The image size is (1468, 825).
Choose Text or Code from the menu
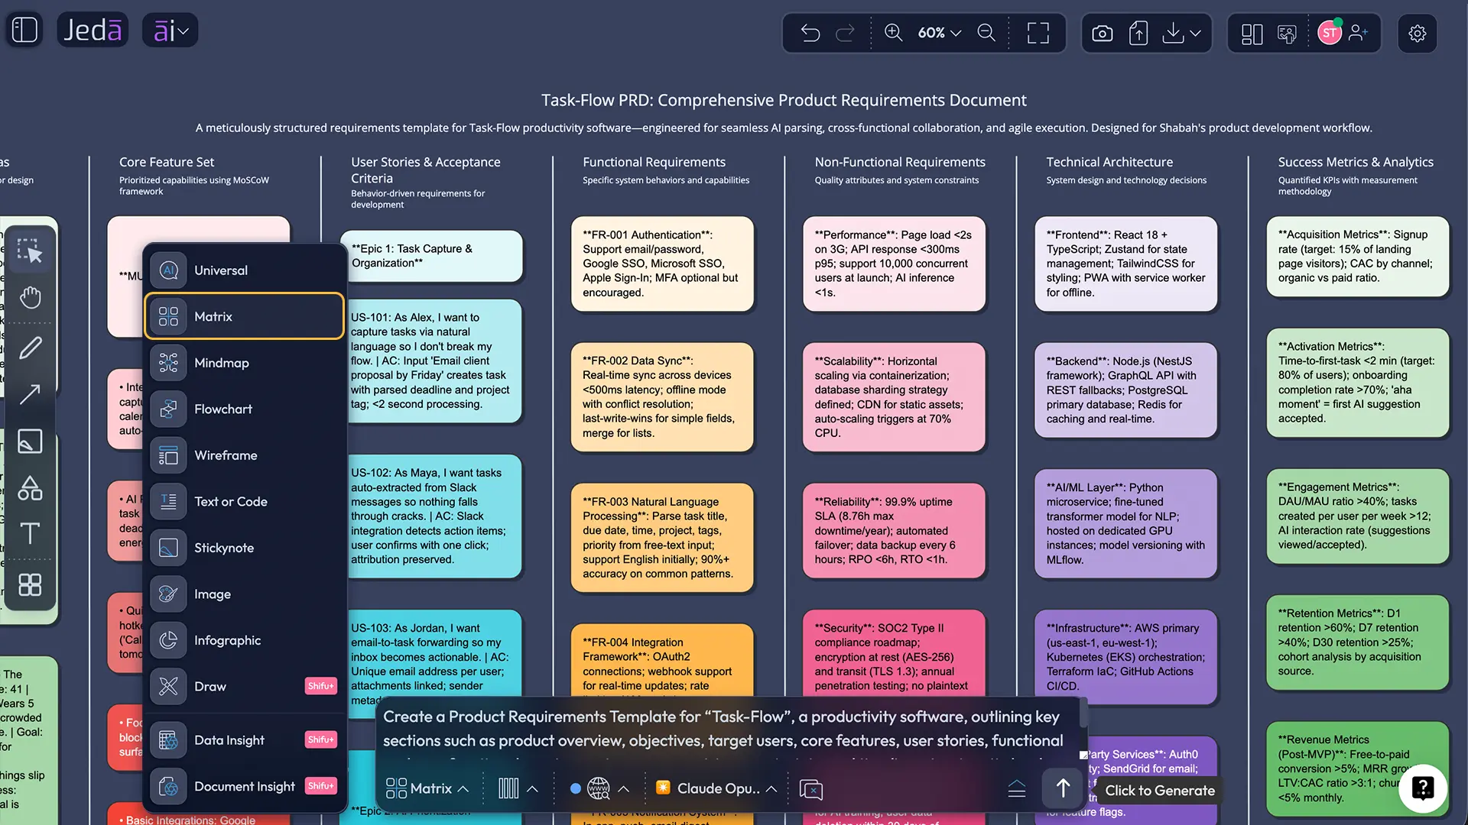245,502
